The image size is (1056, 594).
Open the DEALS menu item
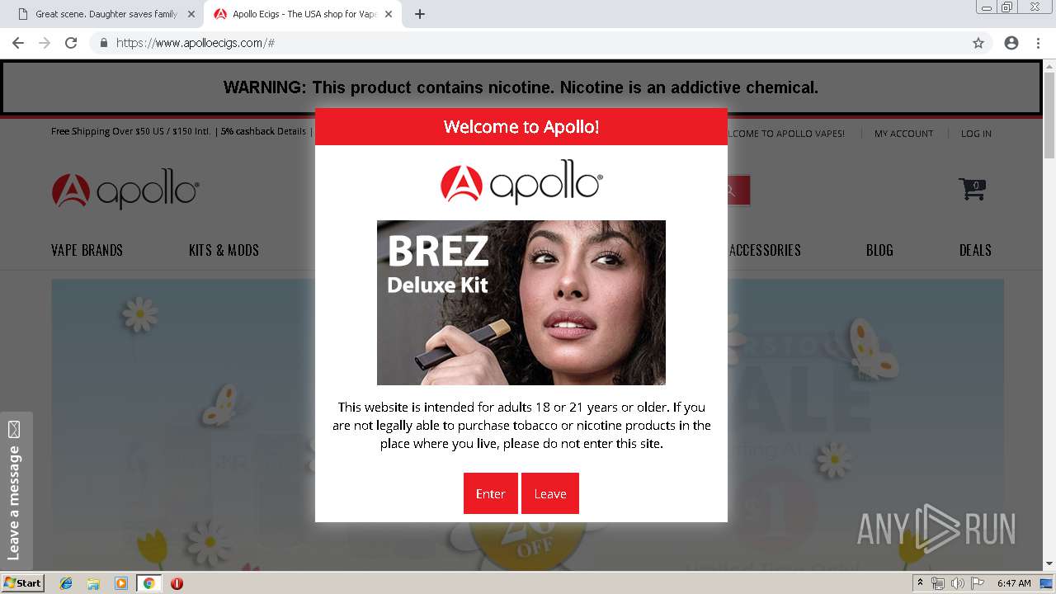click(x=975, y=250)
